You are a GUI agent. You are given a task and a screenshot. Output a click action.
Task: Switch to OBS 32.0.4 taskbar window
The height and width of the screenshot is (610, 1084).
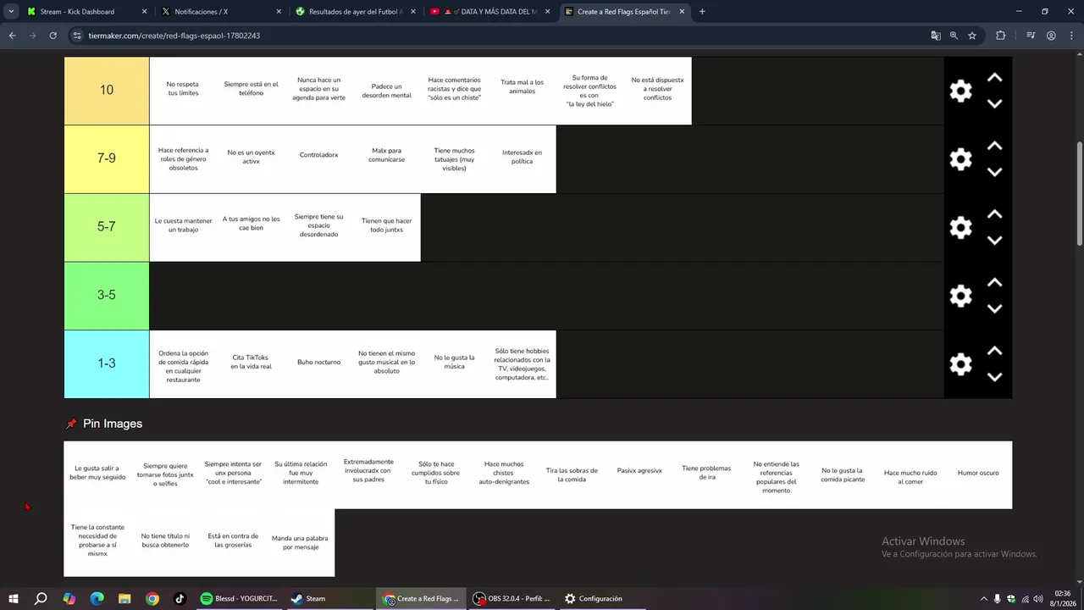511,598
